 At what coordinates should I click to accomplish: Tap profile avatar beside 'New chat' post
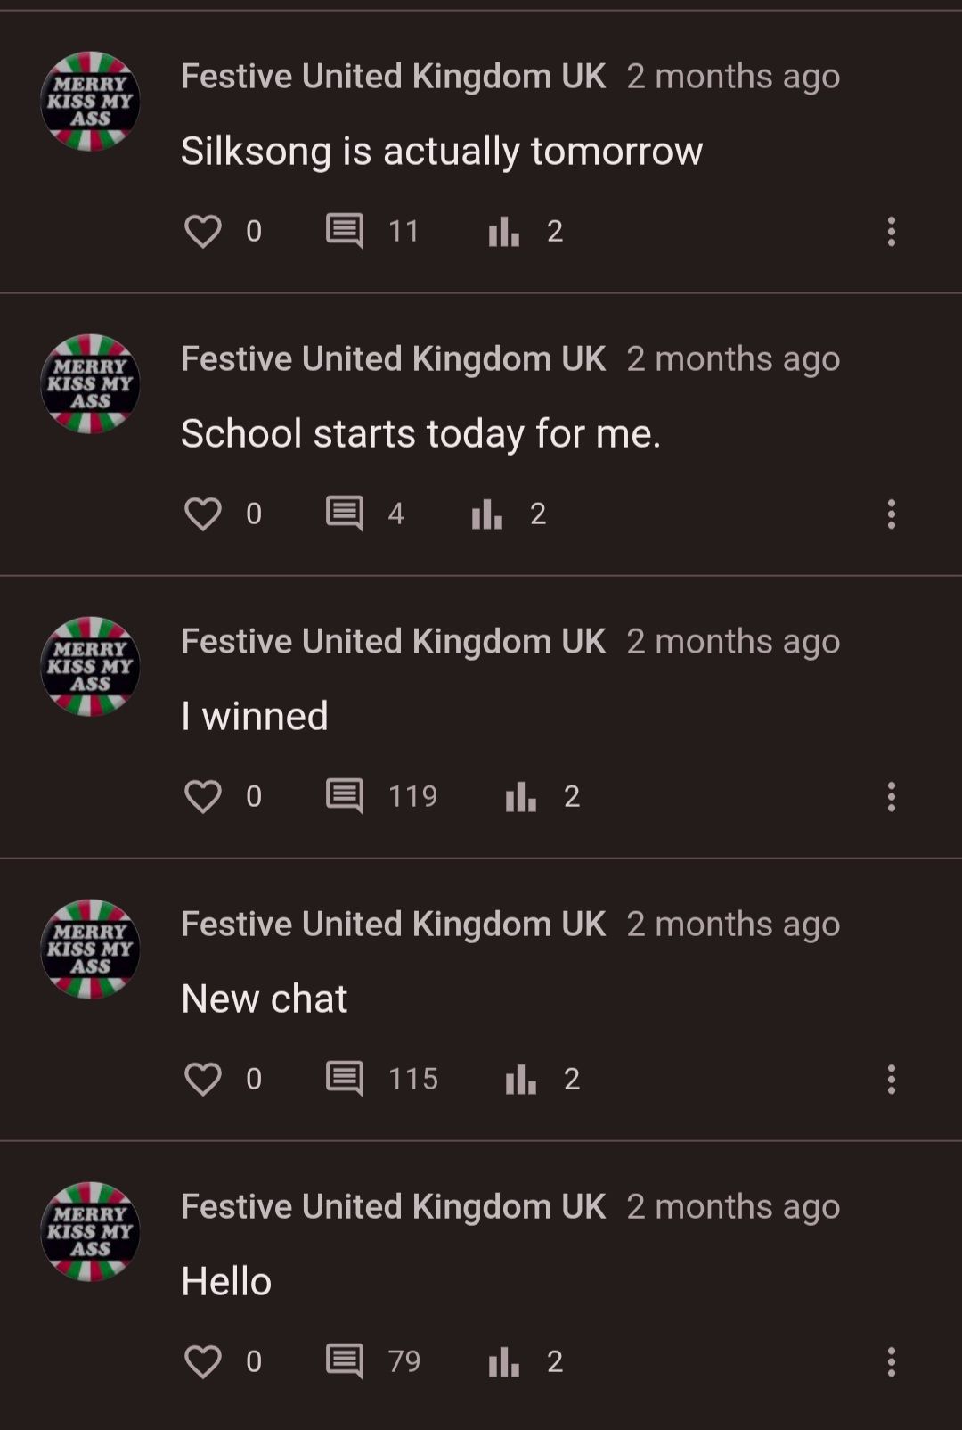pyautogui.click(x=90, y=949)
